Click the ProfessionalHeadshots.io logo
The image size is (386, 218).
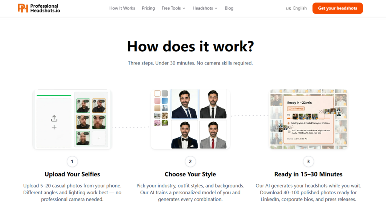click(39, 8)
